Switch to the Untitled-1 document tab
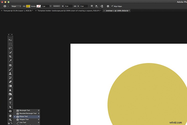Viewport: 187px width, 125px height. tap(118, 11)
